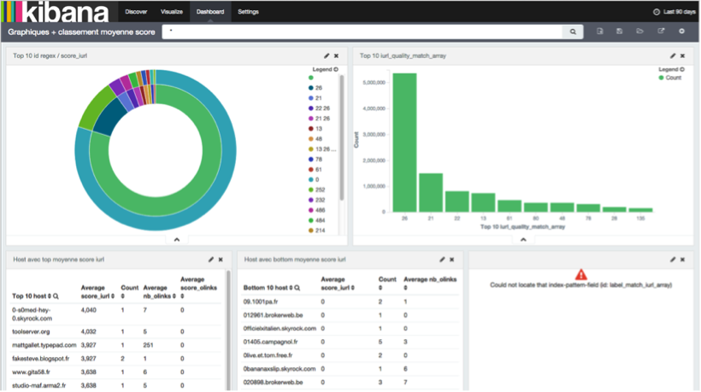Click the pie legend vertical scrollbar
Image resolution: width=701 pixels, height=392 pixels.
[342, 137]
